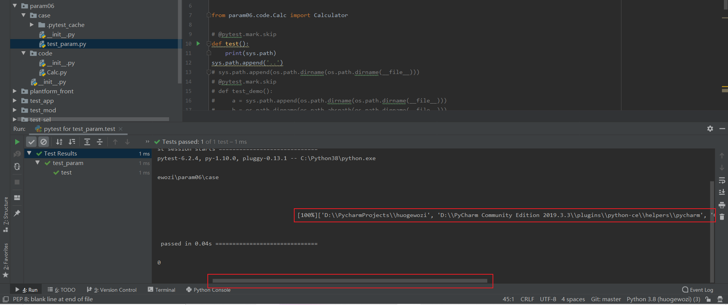This screenshot has height=305, width=728.
Task: Open Run panel settings gear
Action: click(710, 129)
